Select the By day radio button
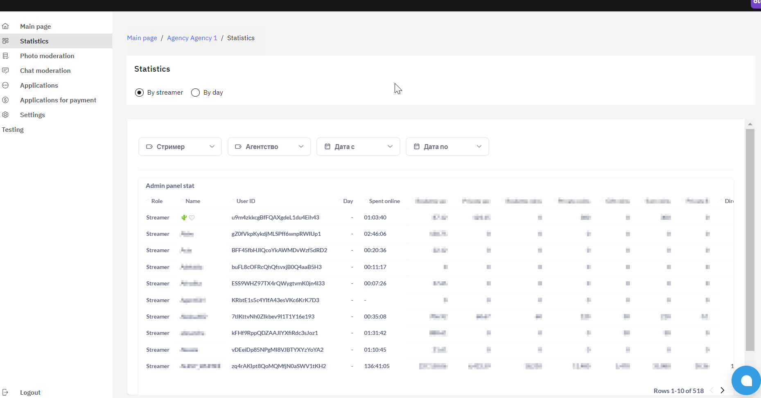 pos(196,93)
